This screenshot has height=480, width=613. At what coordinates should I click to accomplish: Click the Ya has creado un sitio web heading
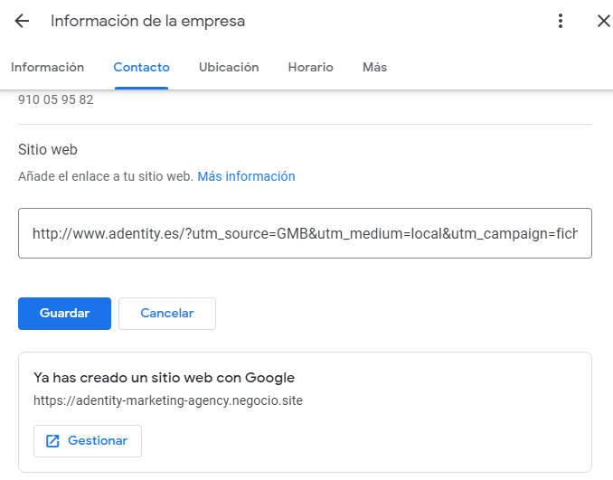coord(164,378)
